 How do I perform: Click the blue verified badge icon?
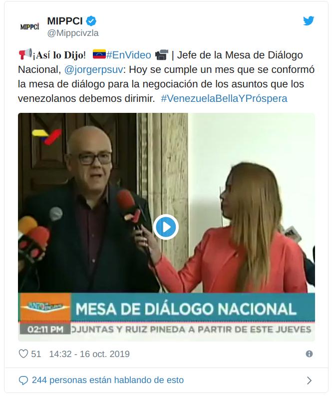[x=91, y=21]
